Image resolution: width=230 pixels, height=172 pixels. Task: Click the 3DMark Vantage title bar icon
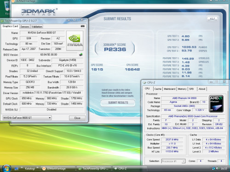(13, 1)
